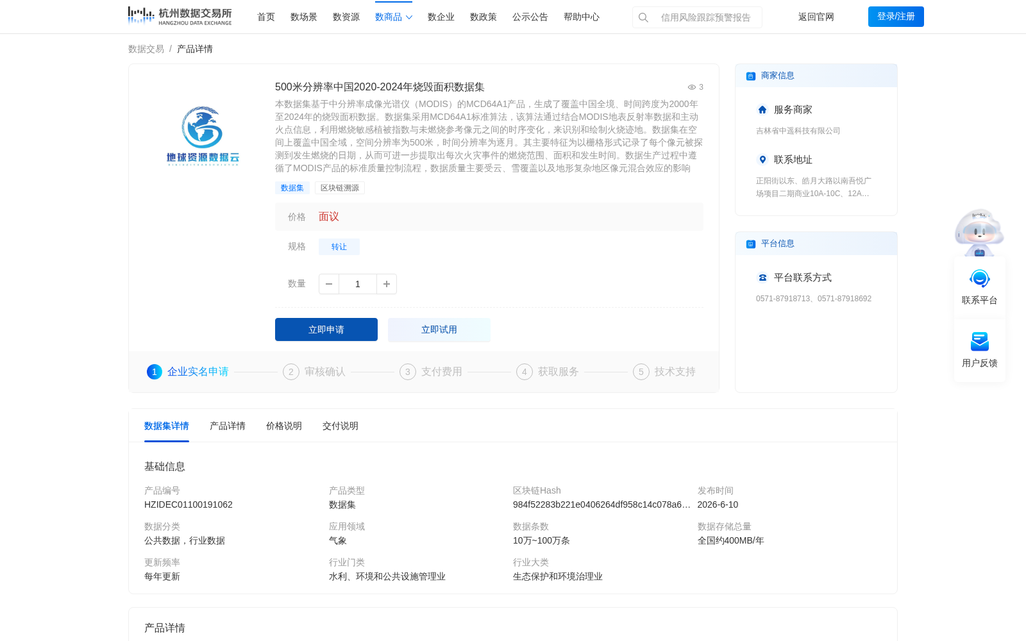
Task: Click data count 10万~100万条
Action: pyautogui.click(x=541, y=540)
